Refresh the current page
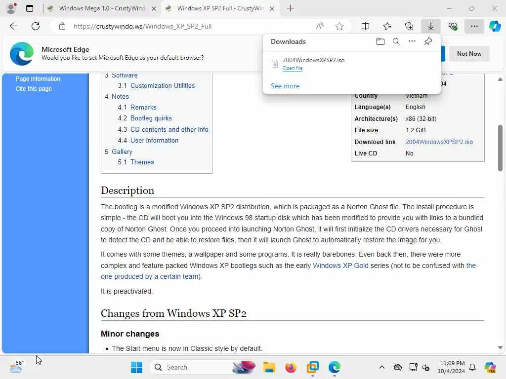This screenshot has height=379, width=506. point(36,26)
